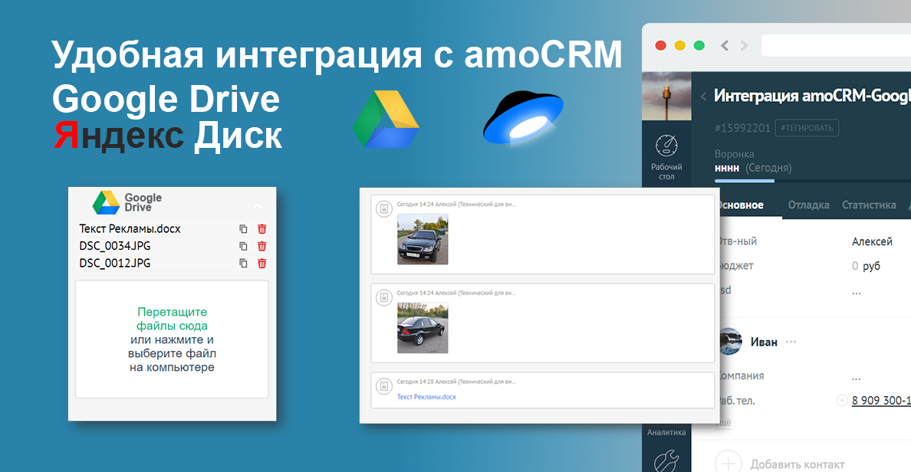Open the first car photo thumbnail
911x472 pixels.
(423, 239)
